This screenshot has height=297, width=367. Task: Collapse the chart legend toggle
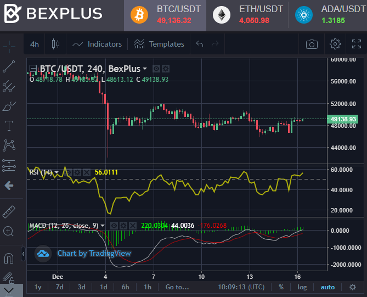click(33, 69)
